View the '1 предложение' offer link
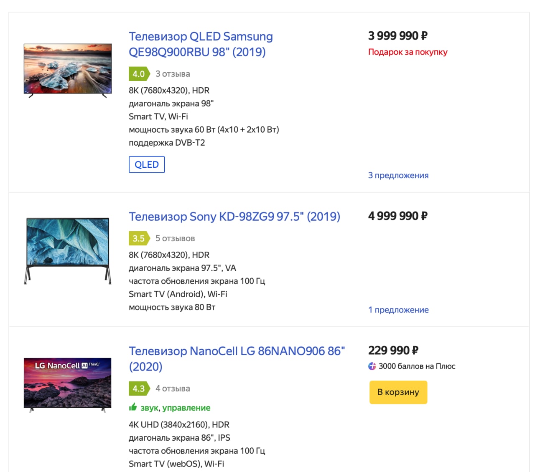Viewport: 535px width, 472px height. point(398,310)
